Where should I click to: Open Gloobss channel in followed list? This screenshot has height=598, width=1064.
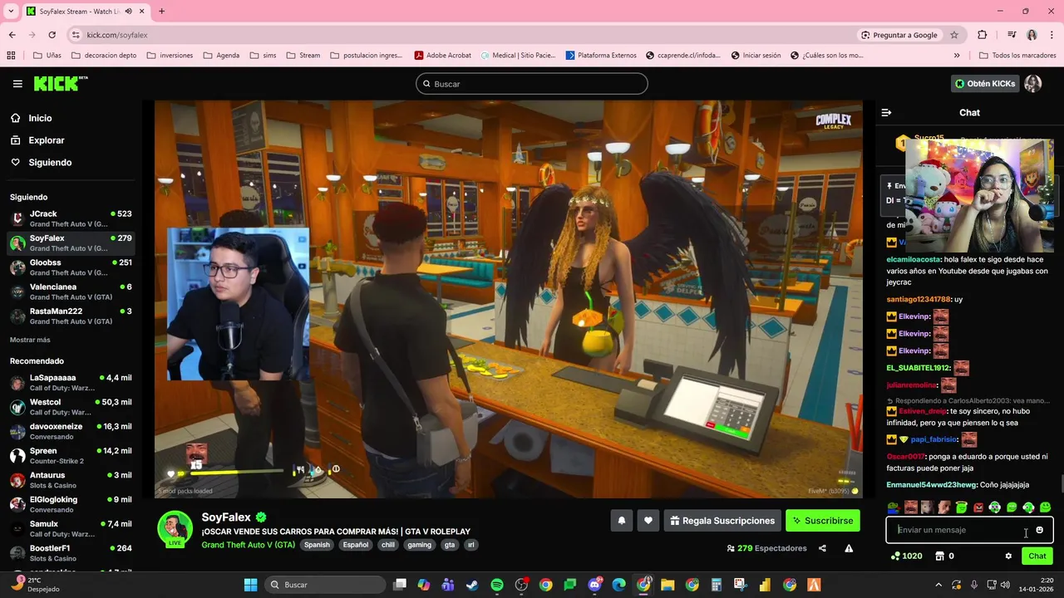point(71,267)
